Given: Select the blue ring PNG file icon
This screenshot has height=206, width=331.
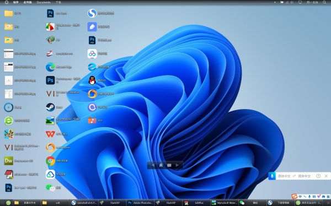Looking at the screenshot, I should [x=9, y=107].
